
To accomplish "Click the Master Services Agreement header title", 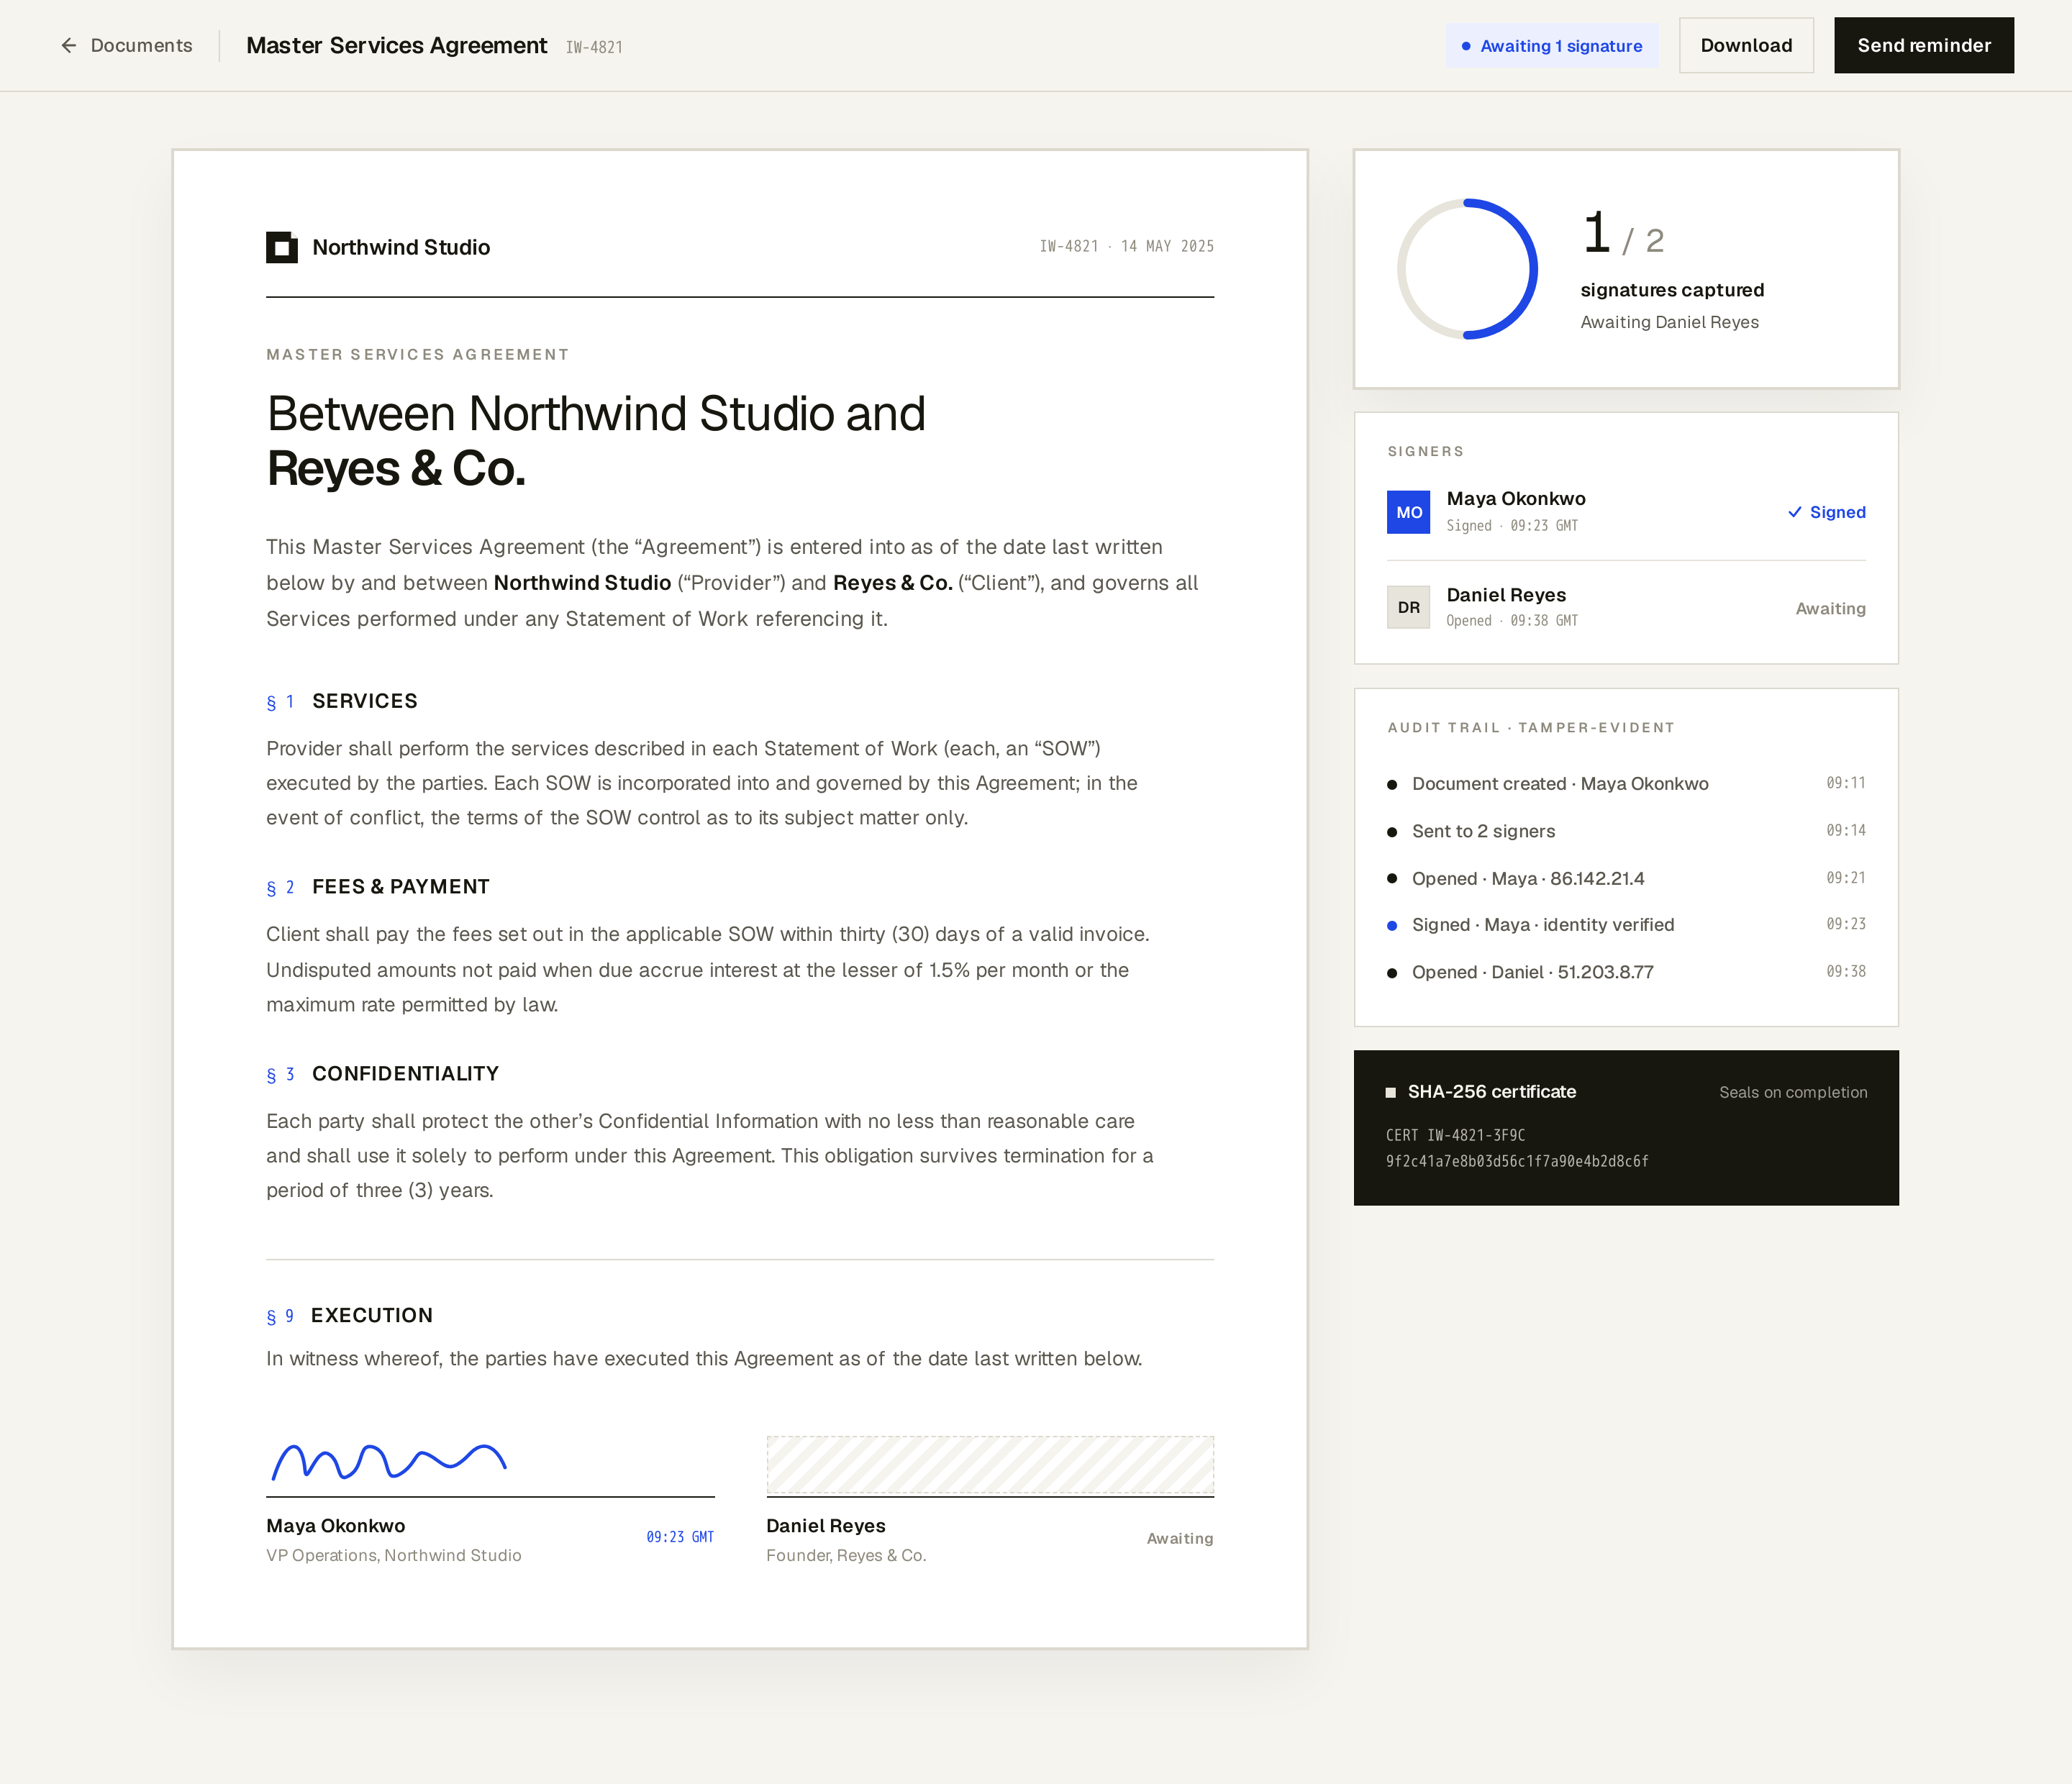I will click(x=396, y=45).
